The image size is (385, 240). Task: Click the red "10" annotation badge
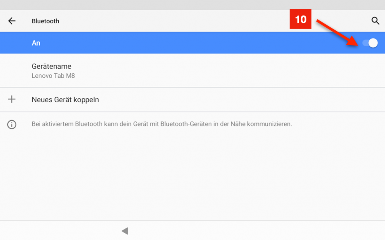(301, 20)
